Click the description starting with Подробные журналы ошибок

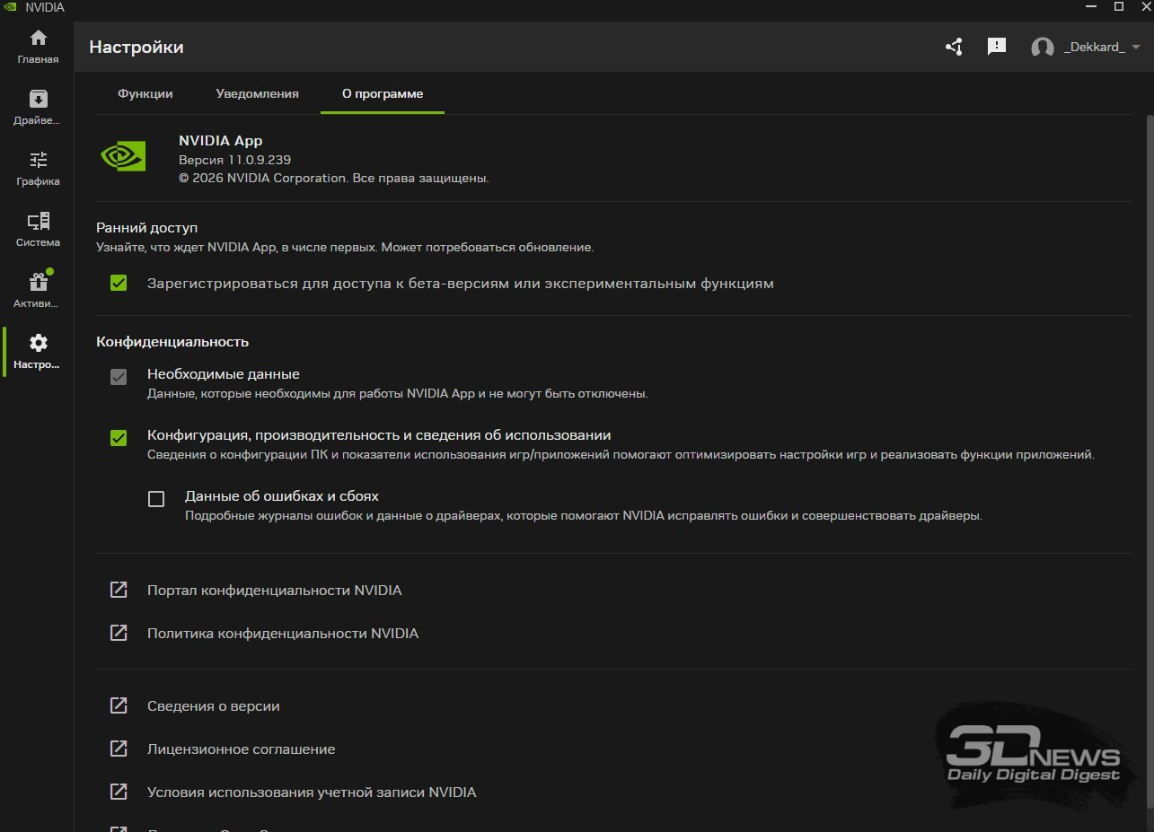[584, 516]
